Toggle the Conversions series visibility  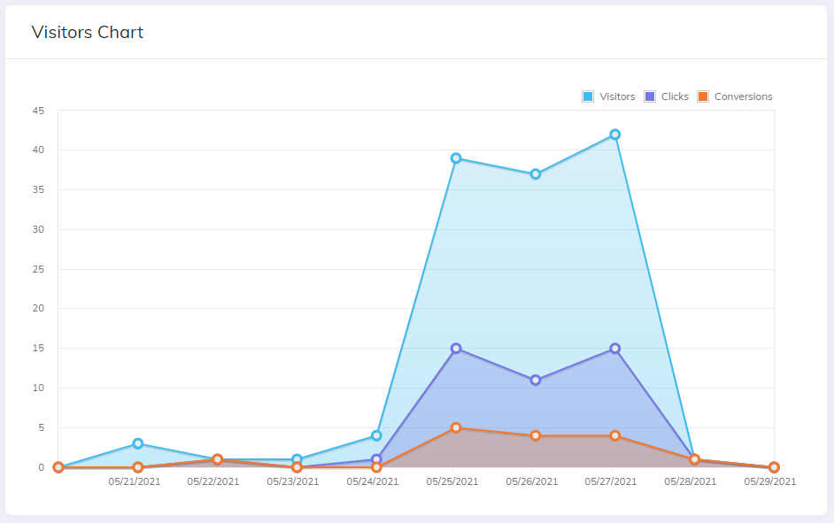[x=742, y=96]
